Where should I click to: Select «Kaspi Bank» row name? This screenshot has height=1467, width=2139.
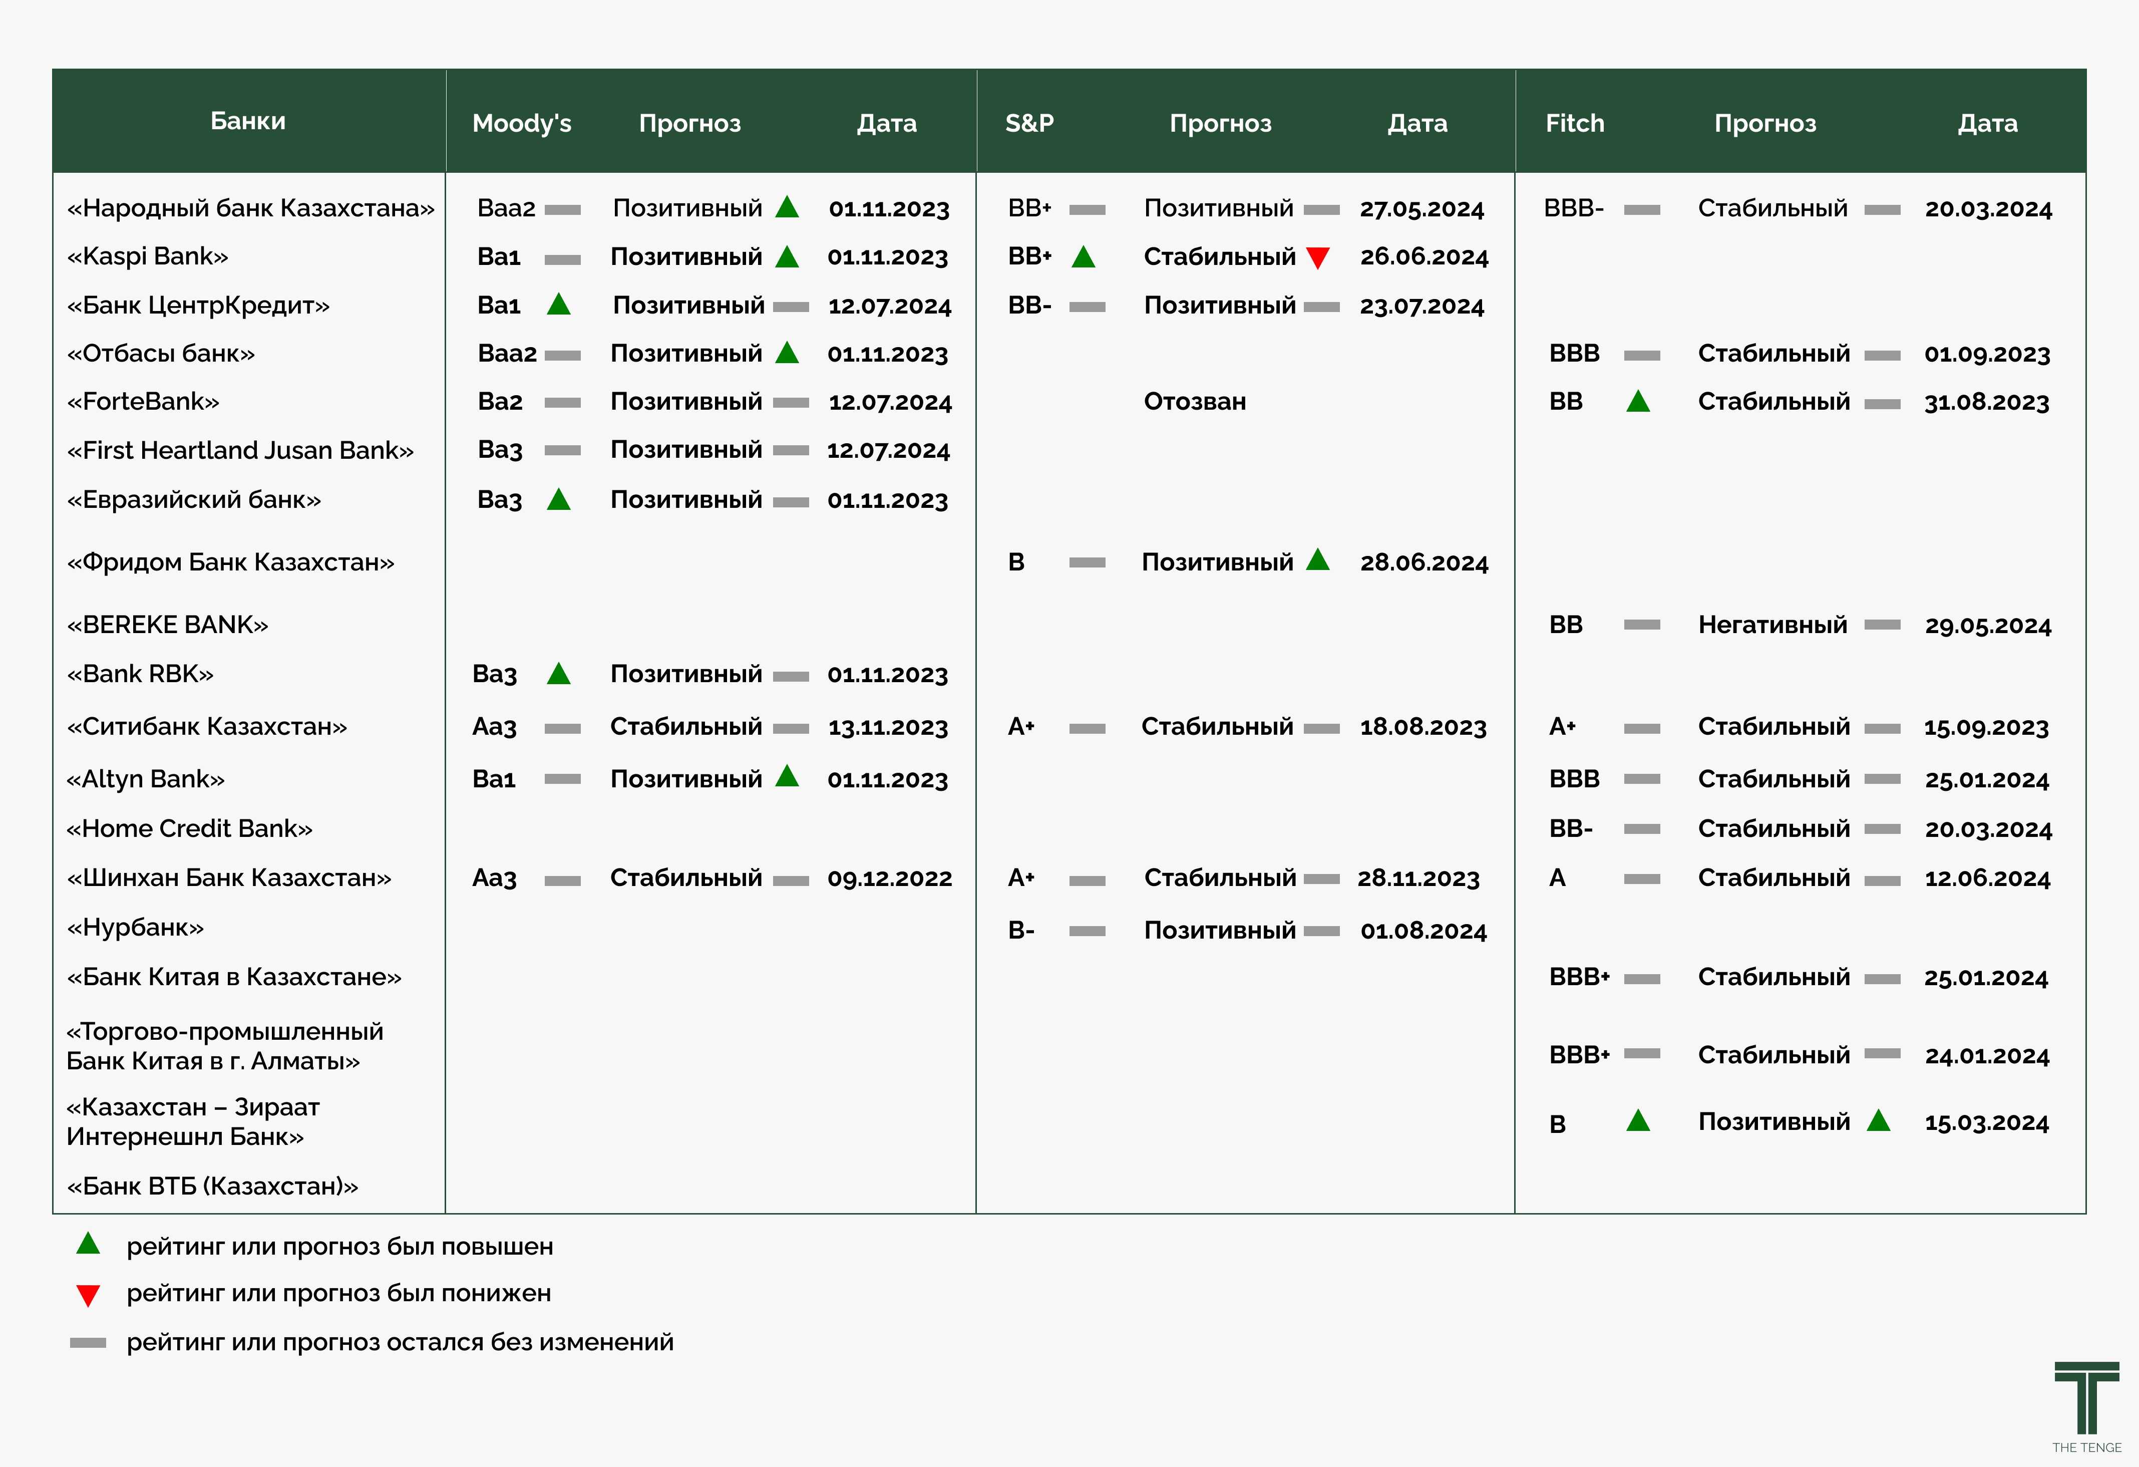pyautogui.click(x=147, y=257)
